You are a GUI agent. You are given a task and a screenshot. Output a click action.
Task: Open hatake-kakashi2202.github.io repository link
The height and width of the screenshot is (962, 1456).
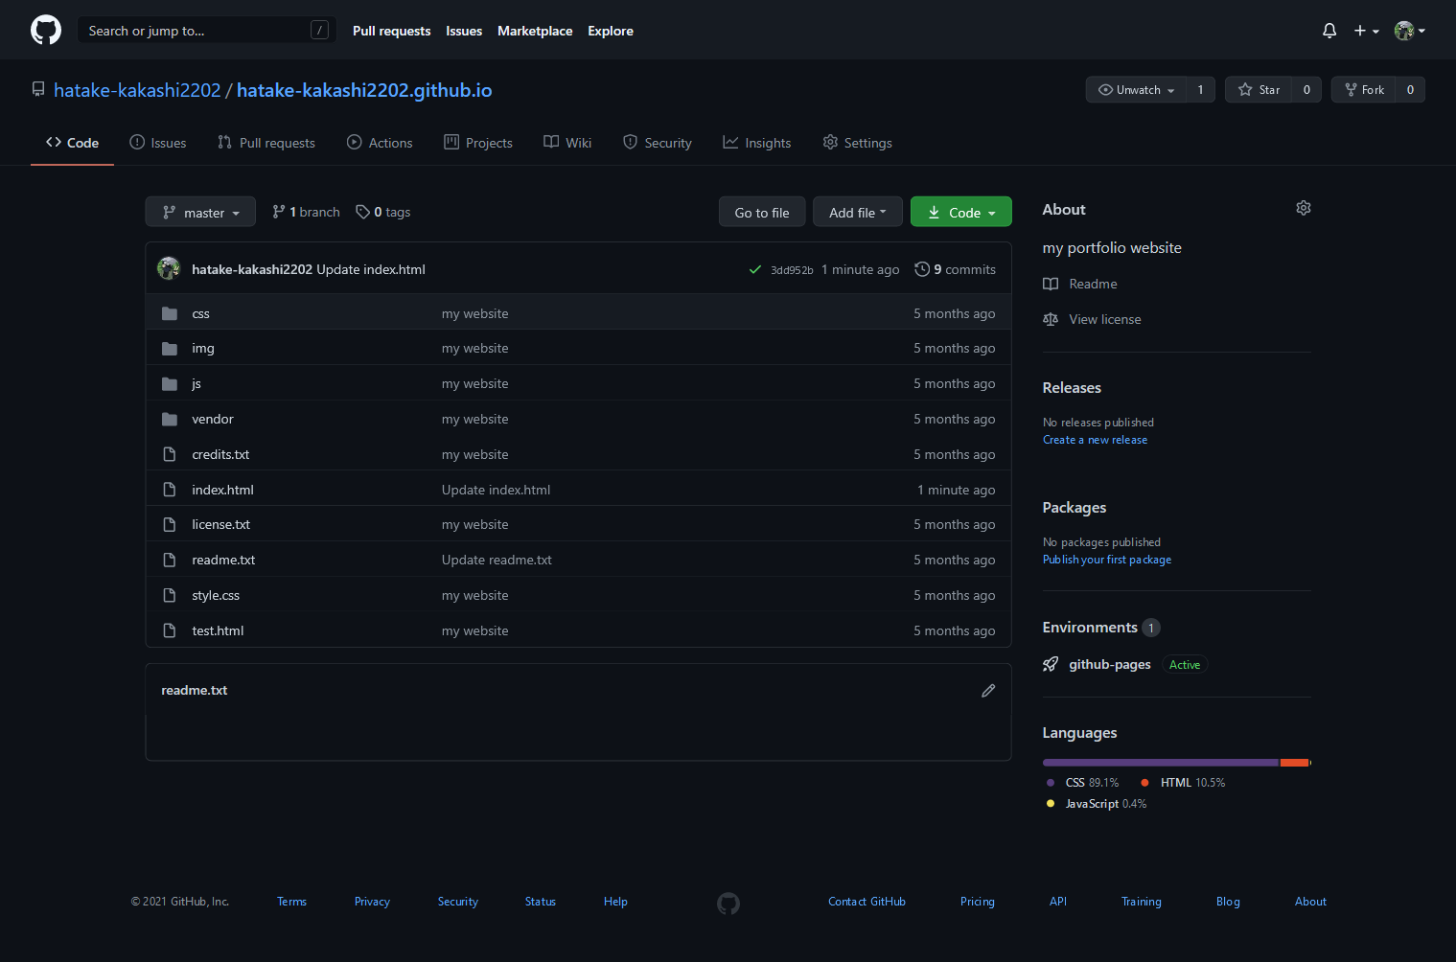click(x=364, y=90)
